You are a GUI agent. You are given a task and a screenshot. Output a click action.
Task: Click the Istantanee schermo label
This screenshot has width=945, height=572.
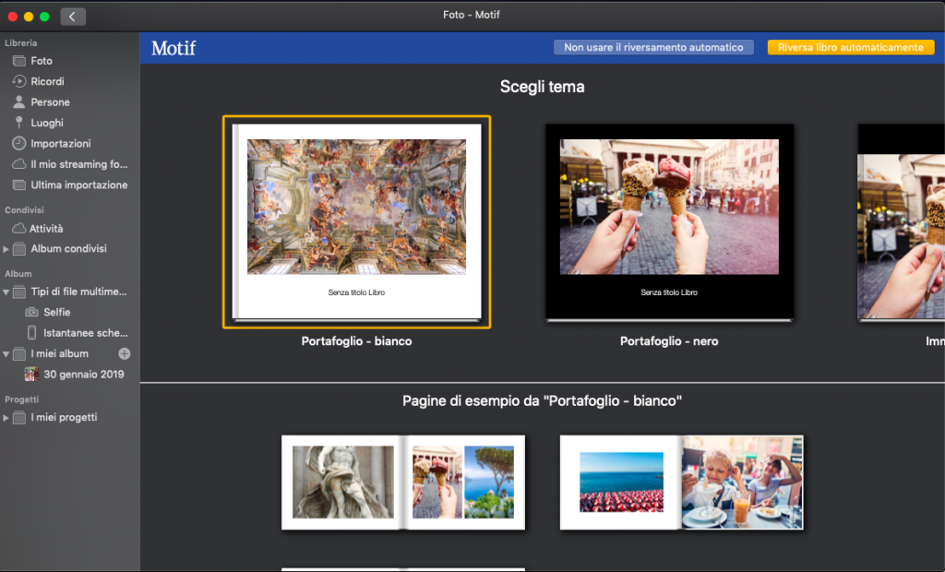[x=86, y=333]
